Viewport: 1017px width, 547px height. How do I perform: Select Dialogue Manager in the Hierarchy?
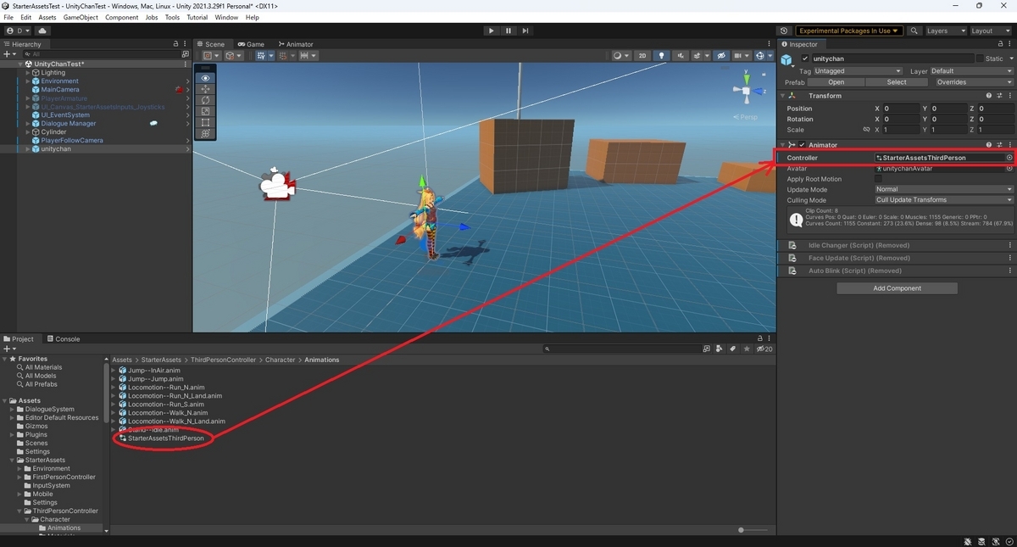pyautogui.click(x=69, y=124)
